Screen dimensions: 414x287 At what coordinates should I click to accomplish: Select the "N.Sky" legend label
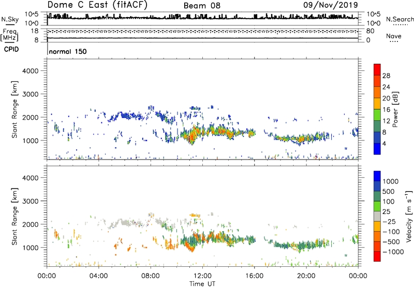click(x=10, y=19)
